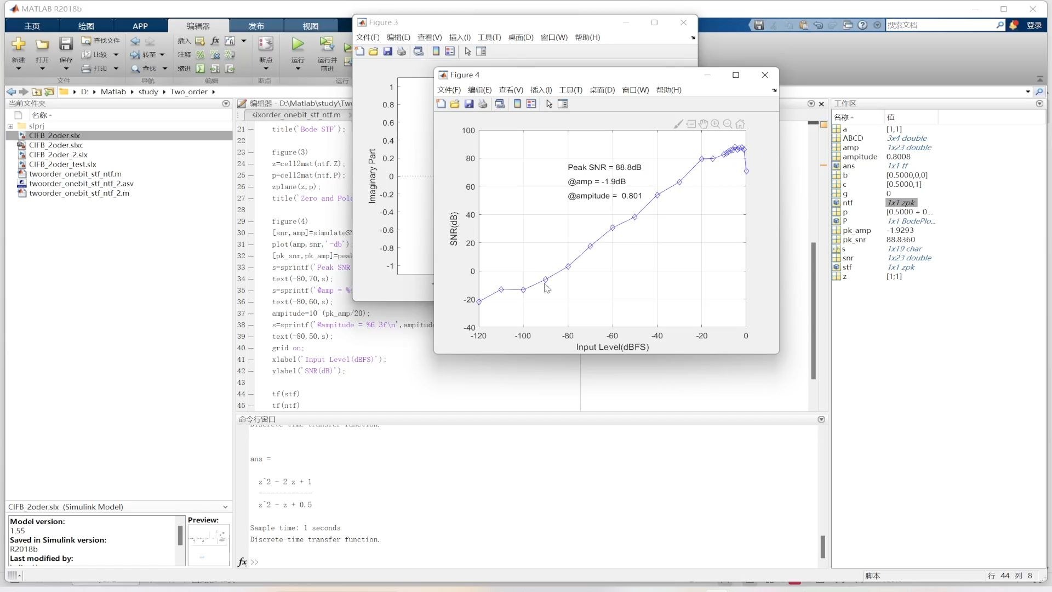Toggle pan hand tool on axes toolbar

[704, 124]
